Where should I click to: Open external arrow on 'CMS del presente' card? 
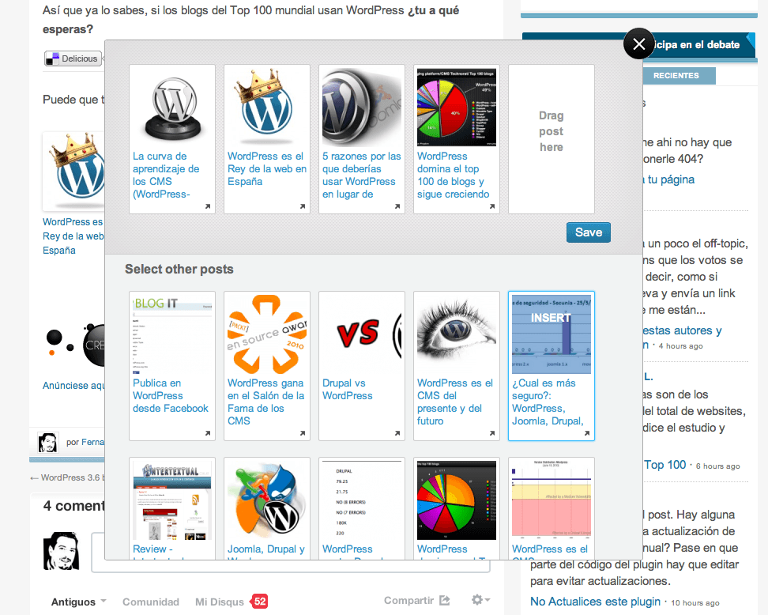click(x=492, y=433)
